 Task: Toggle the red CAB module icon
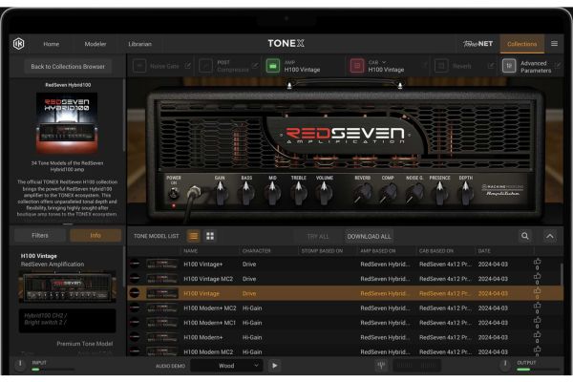point(356,66)
